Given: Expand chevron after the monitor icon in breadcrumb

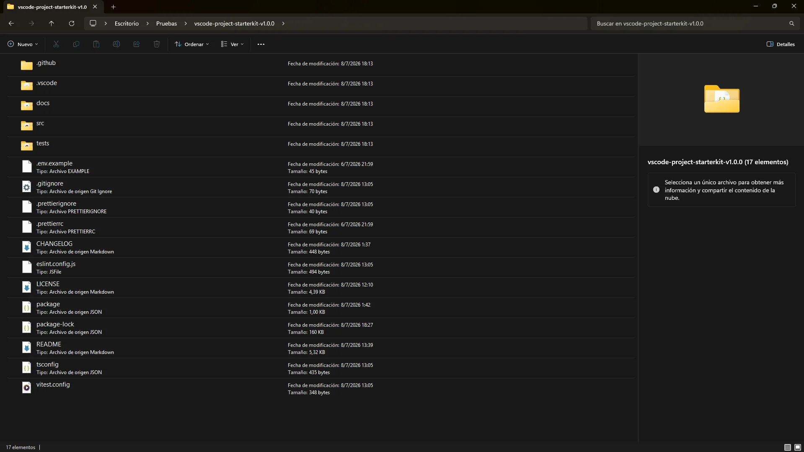Looking at the screenshot, I should (x=106, y=23).
